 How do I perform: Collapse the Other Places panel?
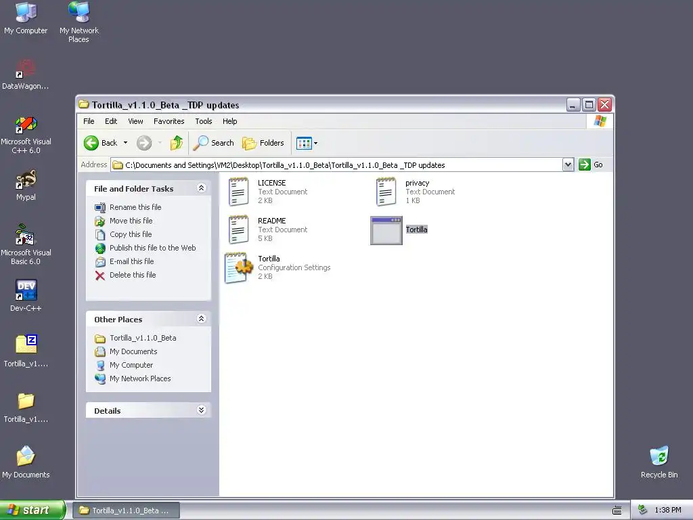201,319
